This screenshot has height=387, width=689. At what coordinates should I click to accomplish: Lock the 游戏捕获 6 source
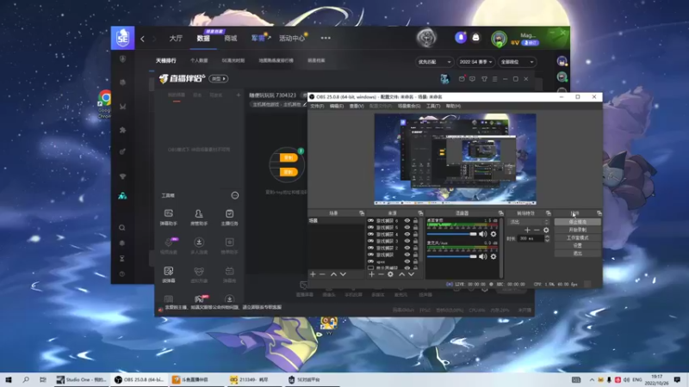pyautogui.click(x=416, y=221)
